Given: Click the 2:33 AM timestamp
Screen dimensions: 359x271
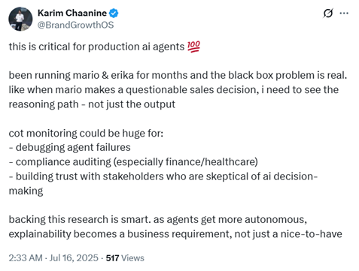Looking at the screenshot, I should [26, 258].
